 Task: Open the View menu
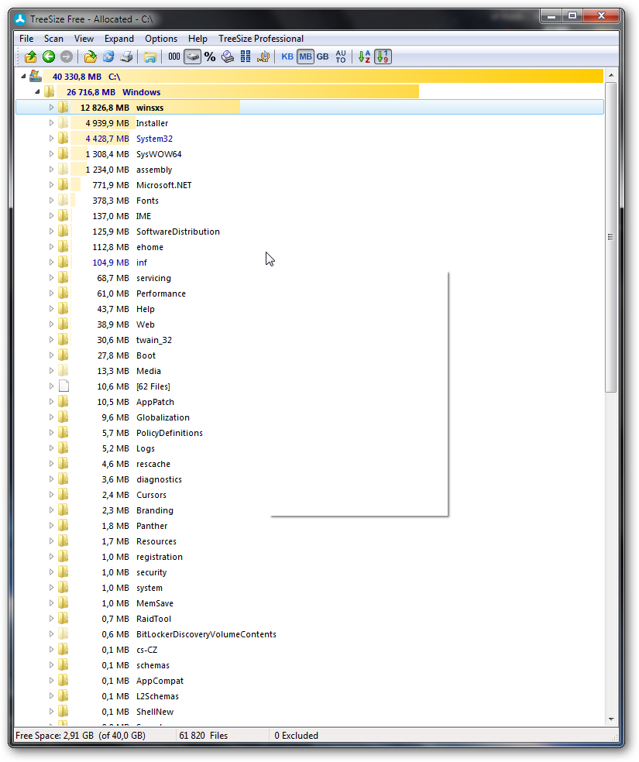84,39
